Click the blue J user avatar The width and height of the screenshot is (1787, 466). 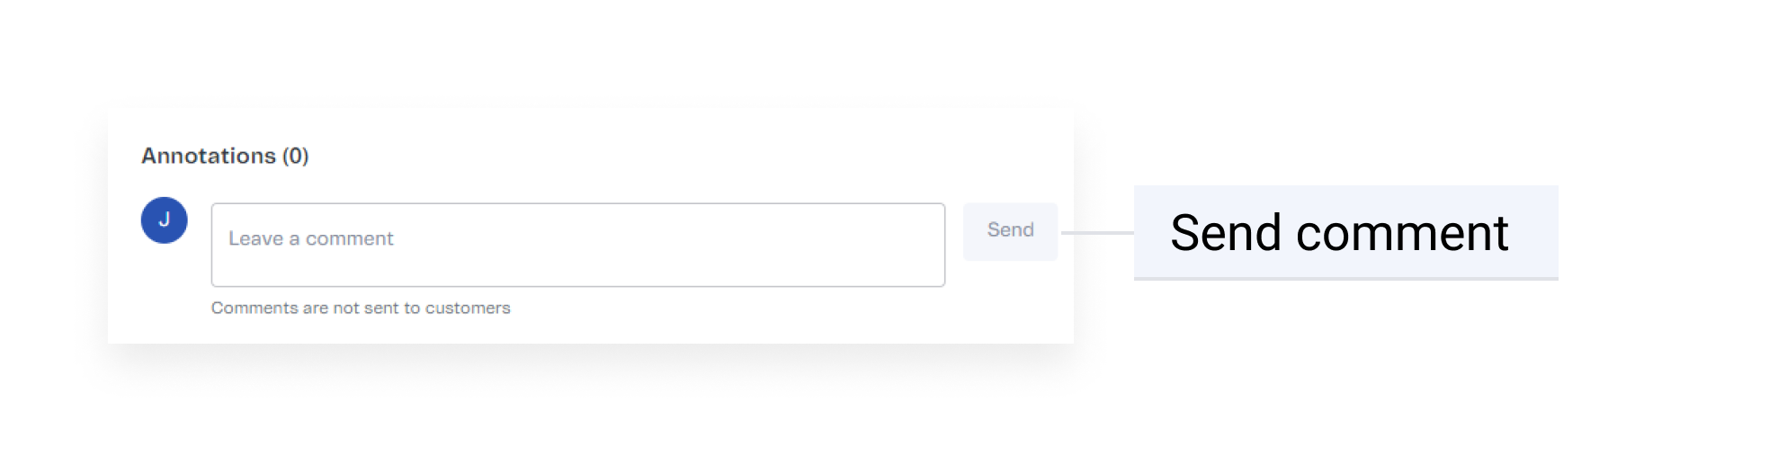click(165, 220)
